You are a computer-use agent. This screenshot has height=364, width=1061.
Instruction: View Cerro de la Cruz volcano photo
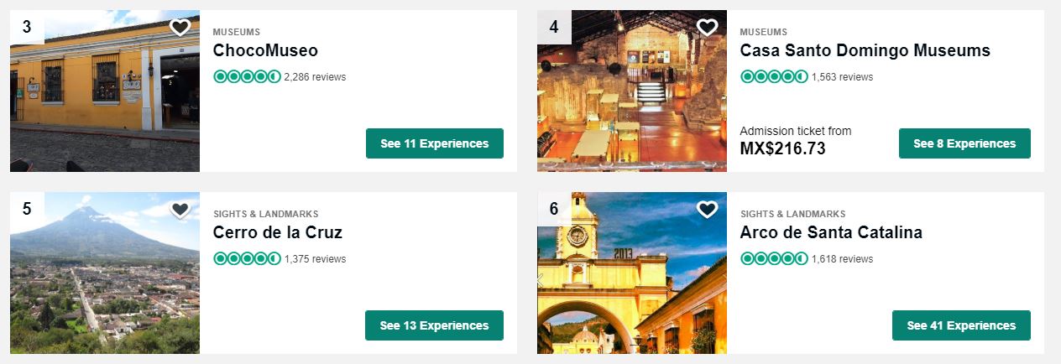105,273
